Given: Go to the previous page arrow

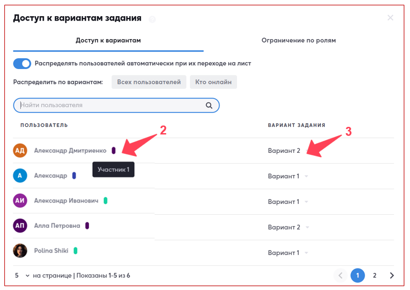Looking at the screenshot, I should pos(341,276).
